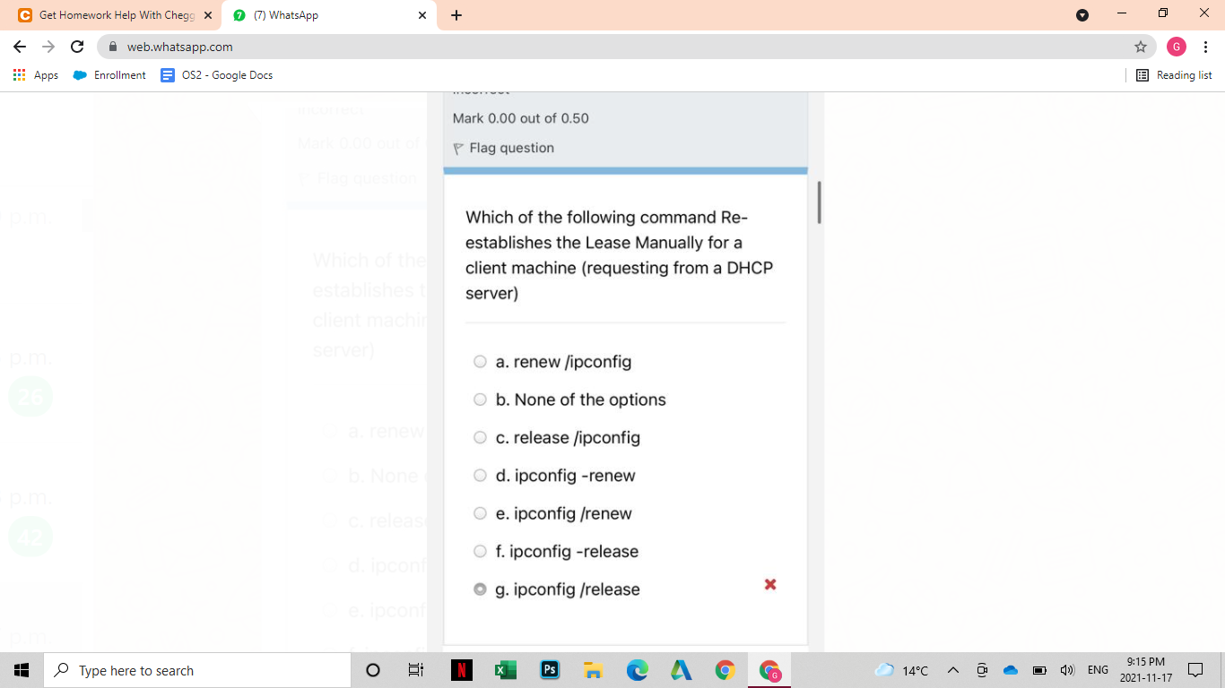
Task: Open Excel from the taskbar
Action: click(505, 670)
